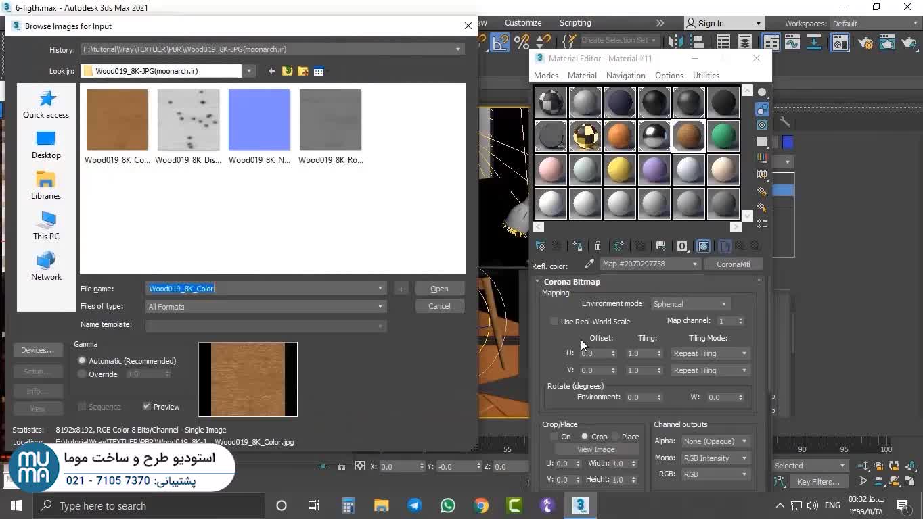Viewport: 923px width, 519px height.
Task: Enable Use Real-World Scale checkbox
Action: tap(554, 322)
